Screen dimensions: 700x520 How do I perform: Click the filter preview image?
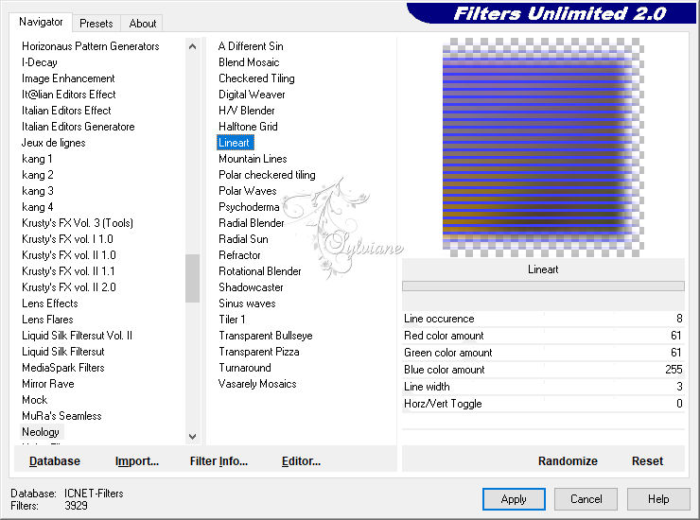pos(543,147)
